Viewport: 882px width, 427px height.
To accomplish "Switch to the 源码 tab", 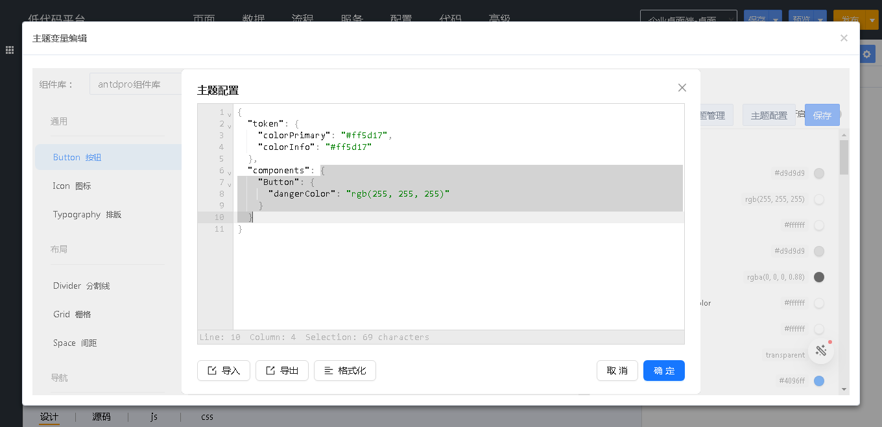I will (101, 417).
